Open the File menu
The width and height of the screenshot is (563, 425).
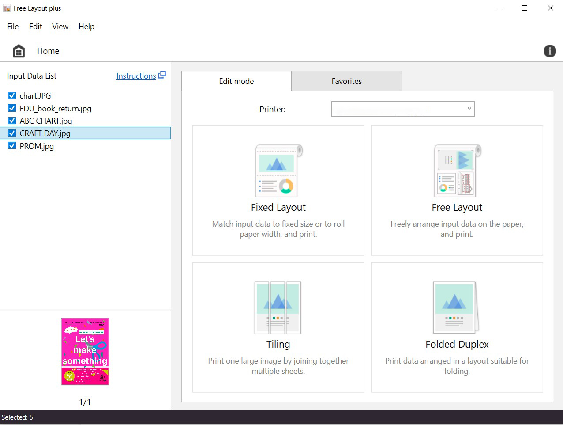[13, 27]
